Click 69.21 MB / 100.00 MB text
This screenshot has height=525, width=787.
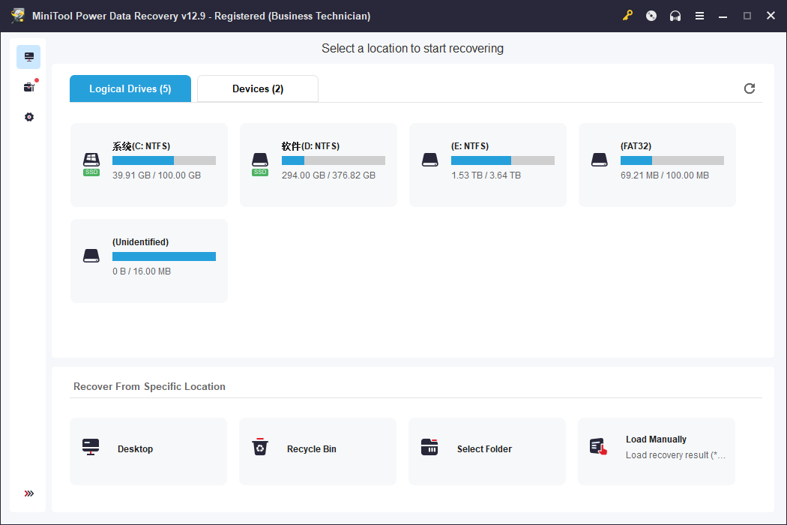click(x=665, y=175)
